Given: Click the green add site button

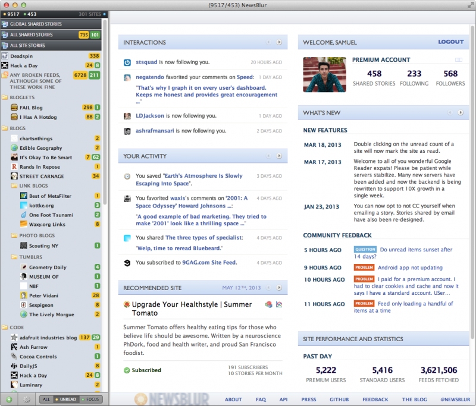Looking at the screenshot, I should coord(9,399).
